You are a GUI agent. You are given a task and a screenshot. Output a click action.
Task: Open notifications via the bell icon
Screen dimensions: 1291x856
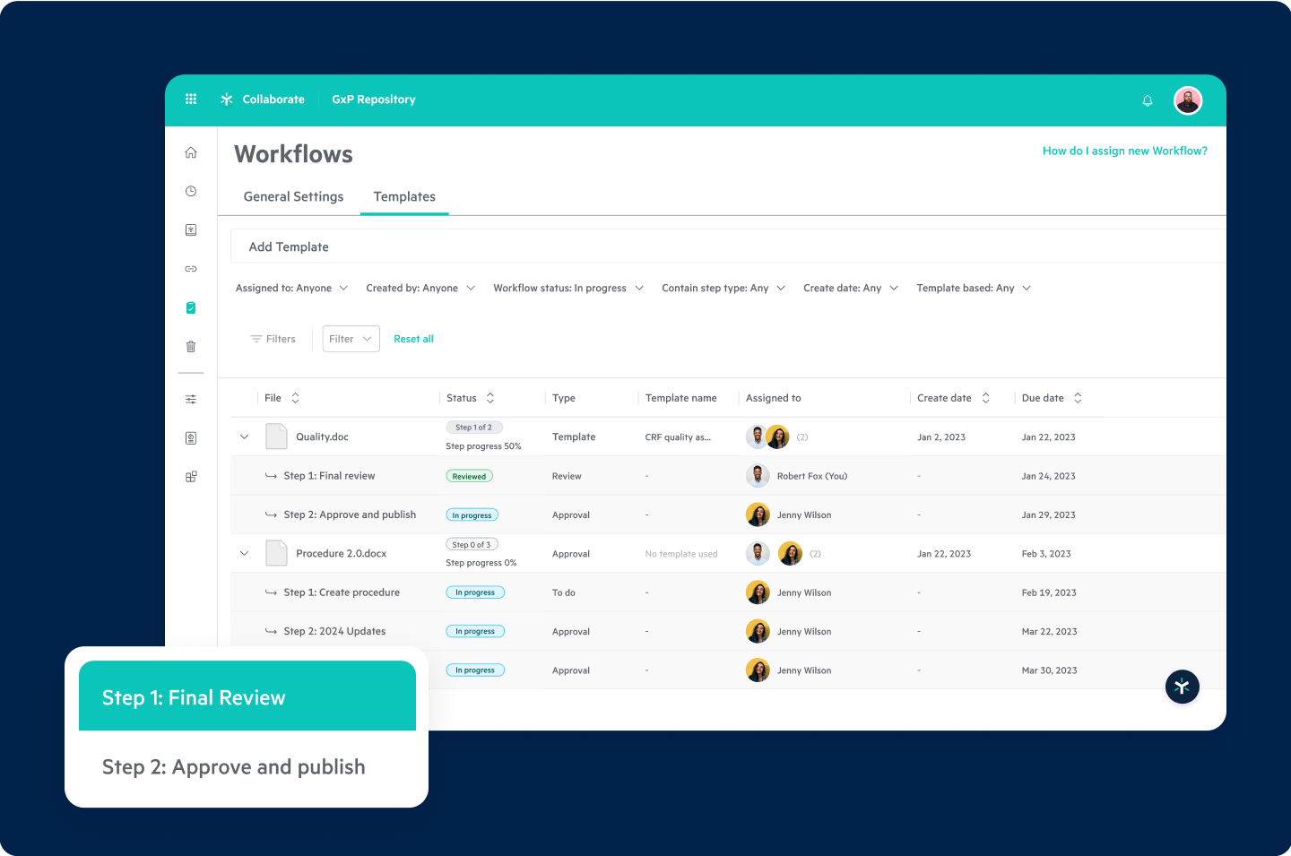(1148, 100)
